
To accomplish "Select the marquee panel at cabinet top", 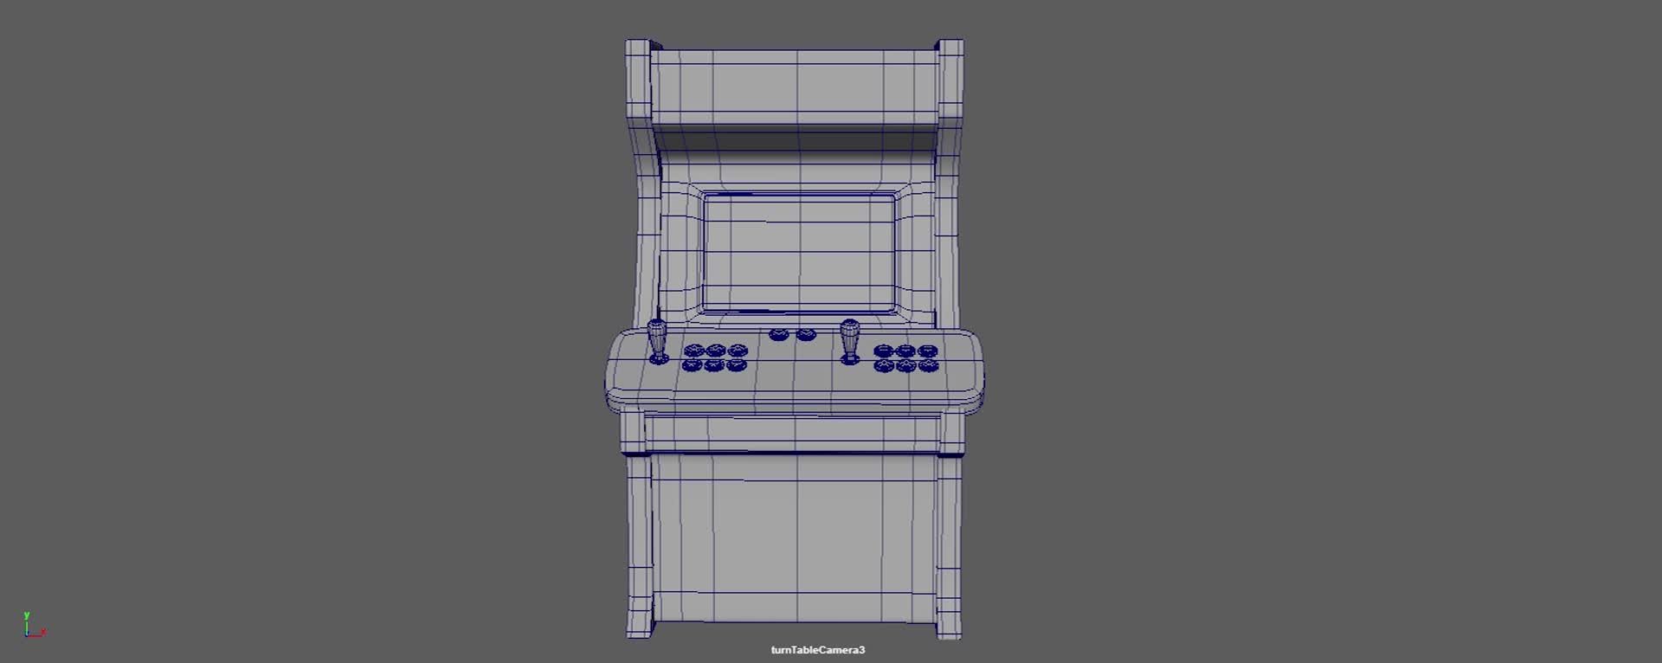I will (x=795, y=88).
